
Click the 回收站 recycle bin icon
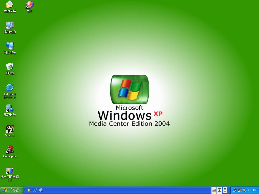10,69
